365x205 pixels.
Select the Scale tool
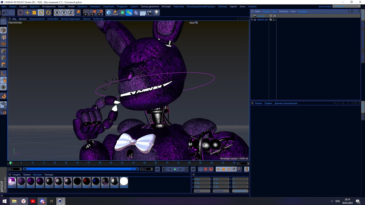(34, 13)
